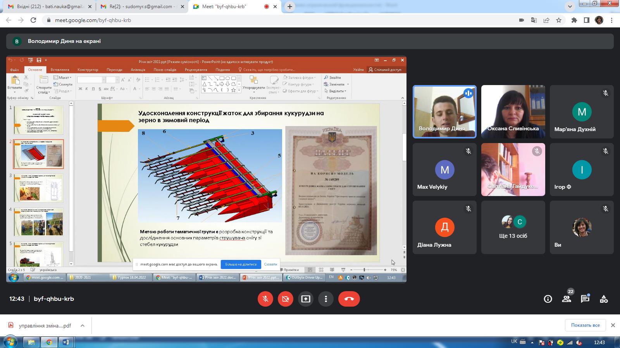Switch to the 'Re[2]: - sudomyr.s' browser tab
This screenshot has height=348, width=620.
pyautogui.click(x=141, y=7)
